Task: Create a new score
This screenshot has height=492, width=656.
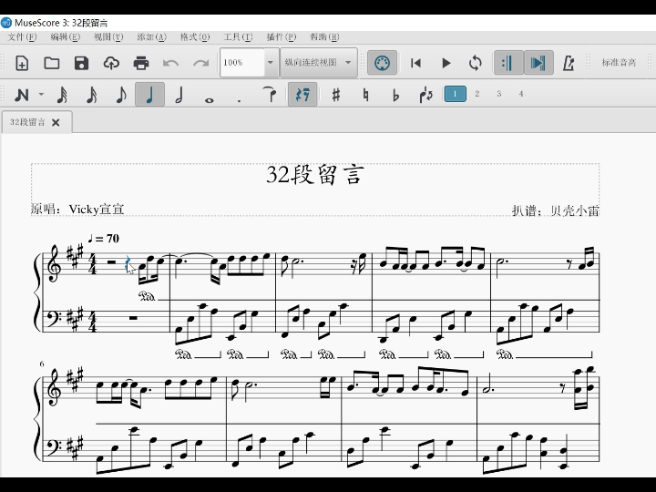Action: point(22,63)
